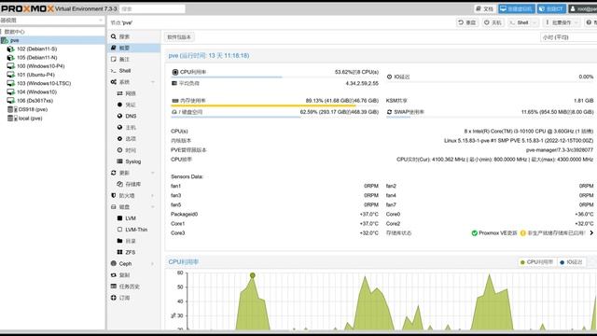Image resolution: width=597 pixels, height=336 pixels.
Task: Select container 102 (Debian11-S)
Action: (x=52, y=49)
